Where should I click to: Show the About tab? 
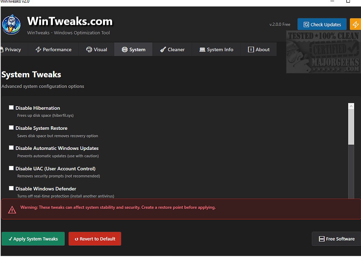(x=259, y=50)
